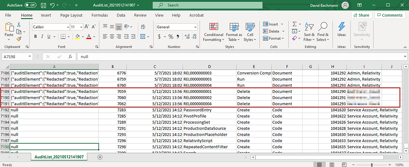Click the Increase Indent icon
Image resolution: width=409 pixels, height=167 pixels.
[134, 36]
